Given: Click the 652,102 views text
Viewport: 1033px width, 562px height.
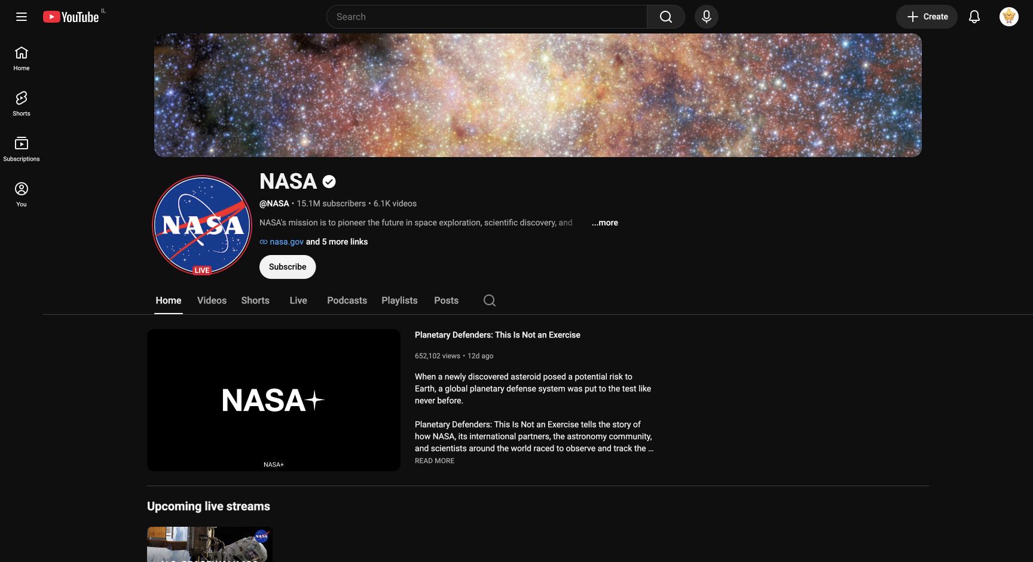Looking at the screenshot, I should point(438,356).
